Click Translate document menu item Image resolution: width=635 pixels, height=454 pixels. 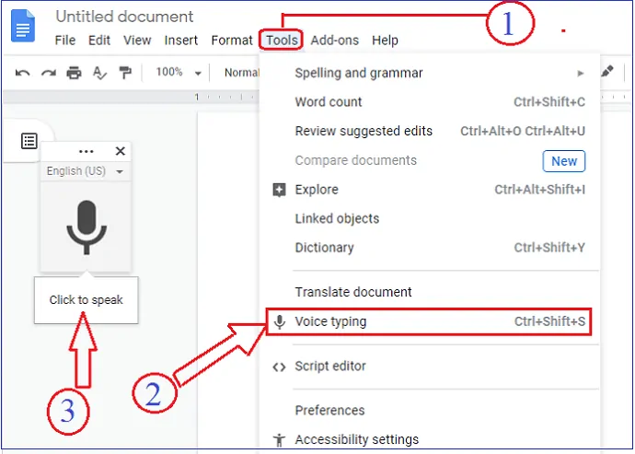click(353, 292)
